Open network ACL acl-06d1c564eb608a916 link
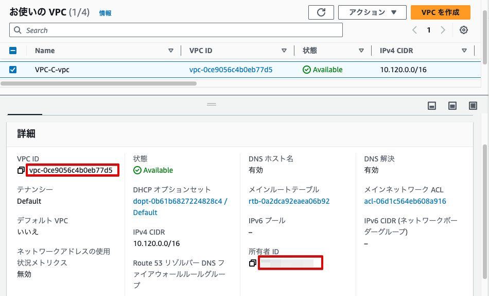The height and width of the screenshot is (296, 489). click(405, 201)
